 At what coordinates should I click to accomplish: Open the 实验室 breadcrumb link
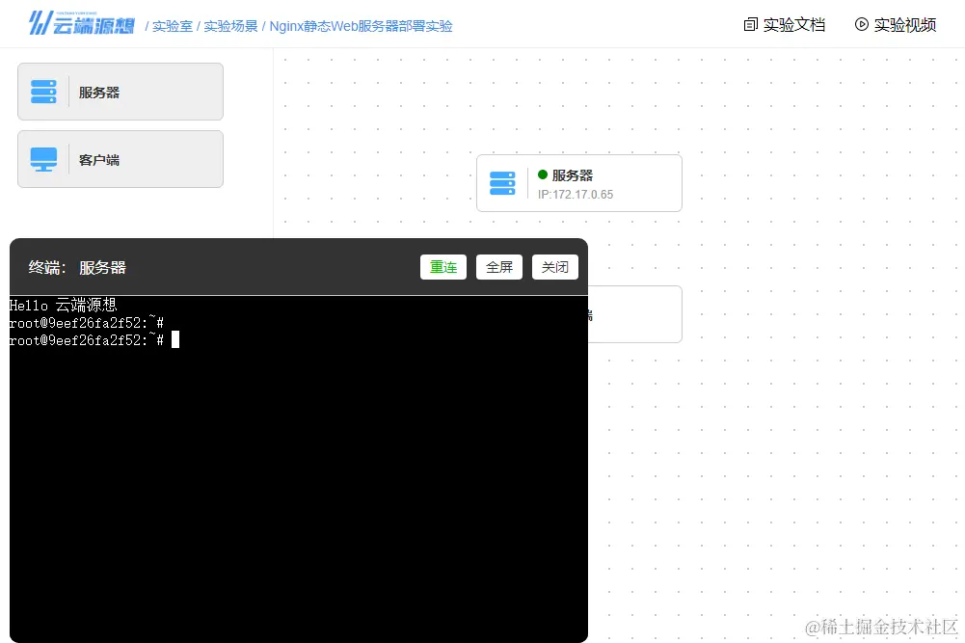tap(173, 26)
